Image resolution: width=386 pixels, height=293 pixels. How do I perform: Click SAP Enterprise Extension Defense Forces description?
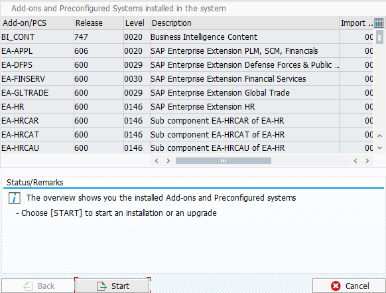point(245,65)
